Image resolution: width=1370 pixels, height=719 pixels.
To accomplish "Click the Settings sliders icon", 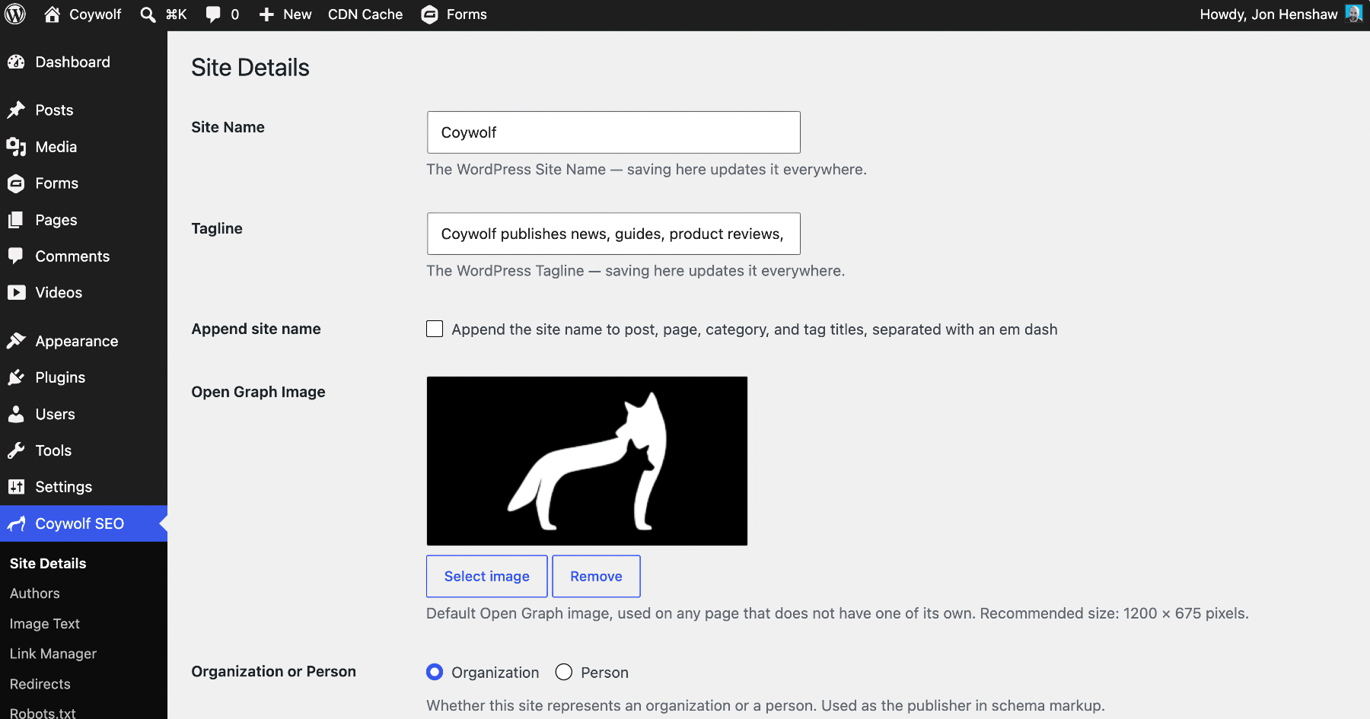I will pos(16,487).
